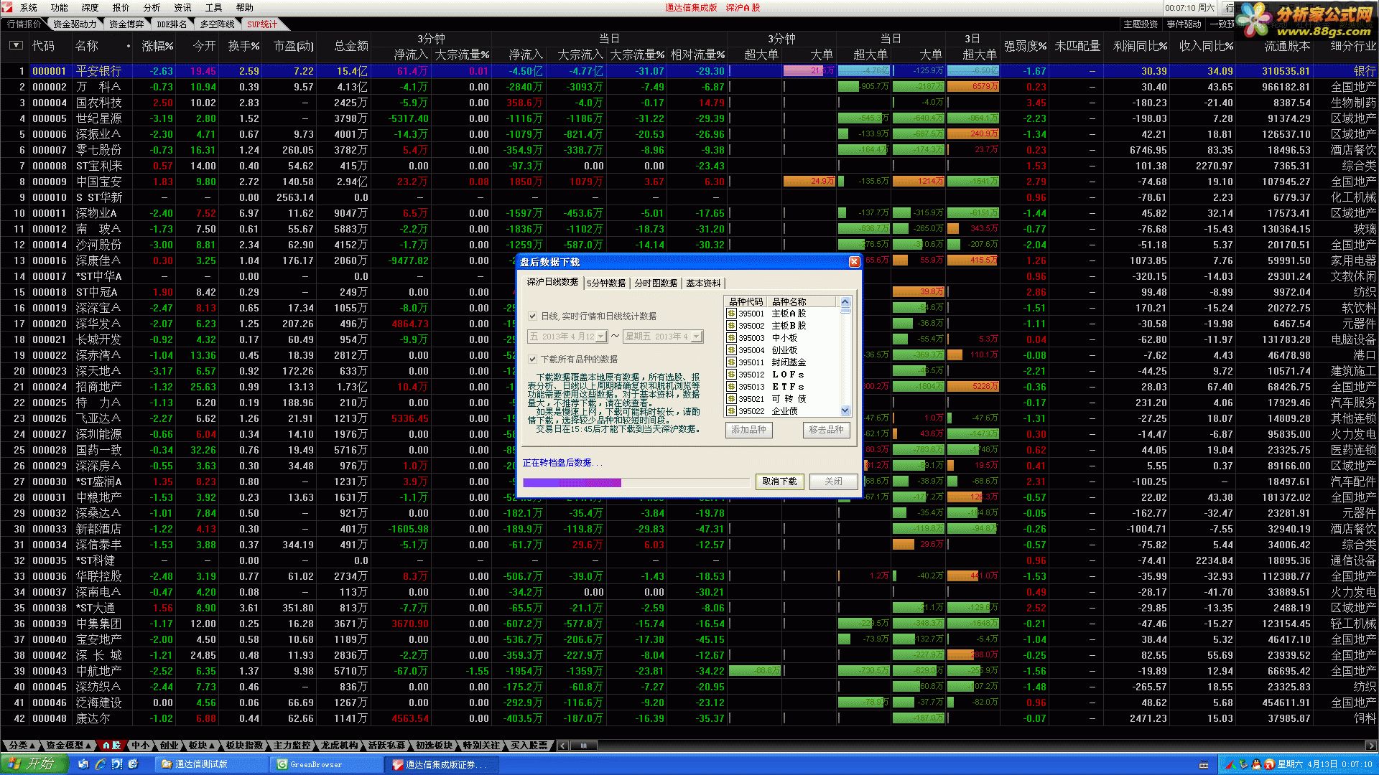Click the dollar icon beside 395001 主板A股

[x=731, y=314]
